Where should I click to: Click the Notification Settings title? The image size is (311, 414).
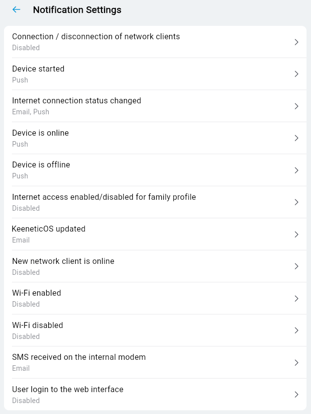(x=77, y=9)
